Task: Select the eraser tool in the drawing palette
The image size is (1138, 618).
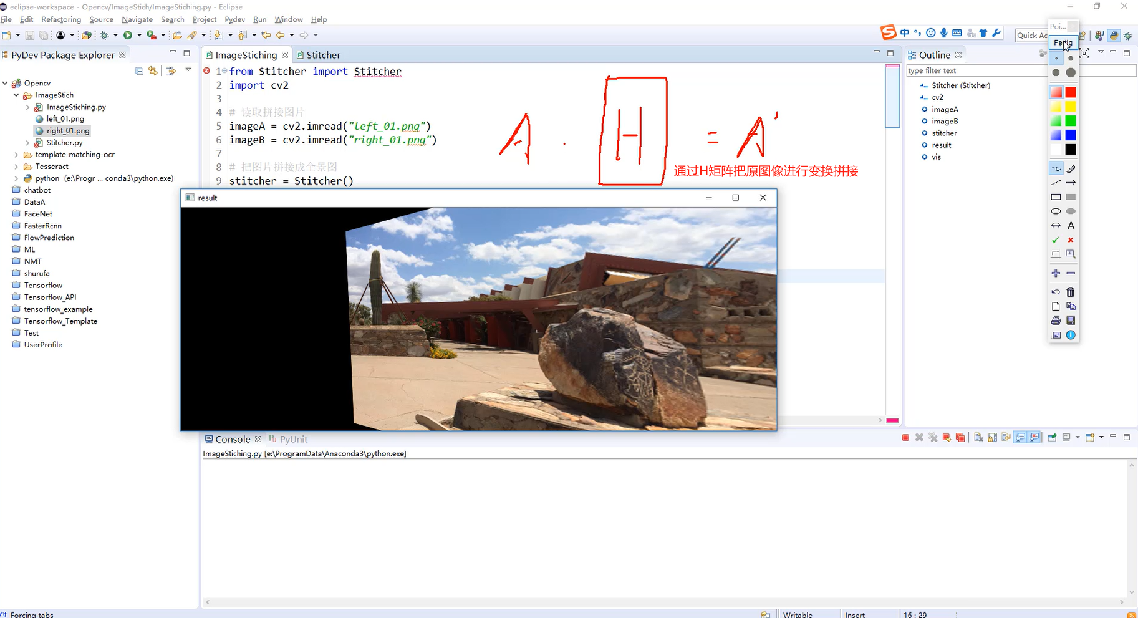Action: tap(1071, 169)
